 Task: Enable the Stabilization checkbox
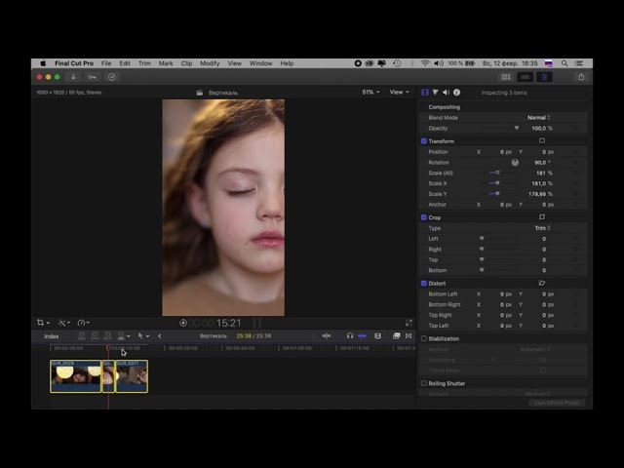pos(425,339)
